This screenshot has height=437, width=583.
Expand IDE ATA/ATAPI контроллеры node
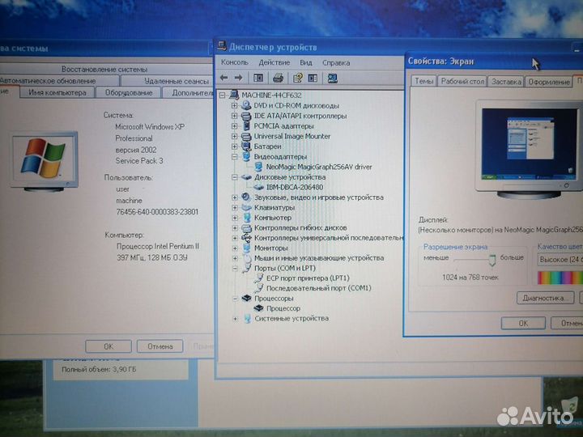coord(234,116)
